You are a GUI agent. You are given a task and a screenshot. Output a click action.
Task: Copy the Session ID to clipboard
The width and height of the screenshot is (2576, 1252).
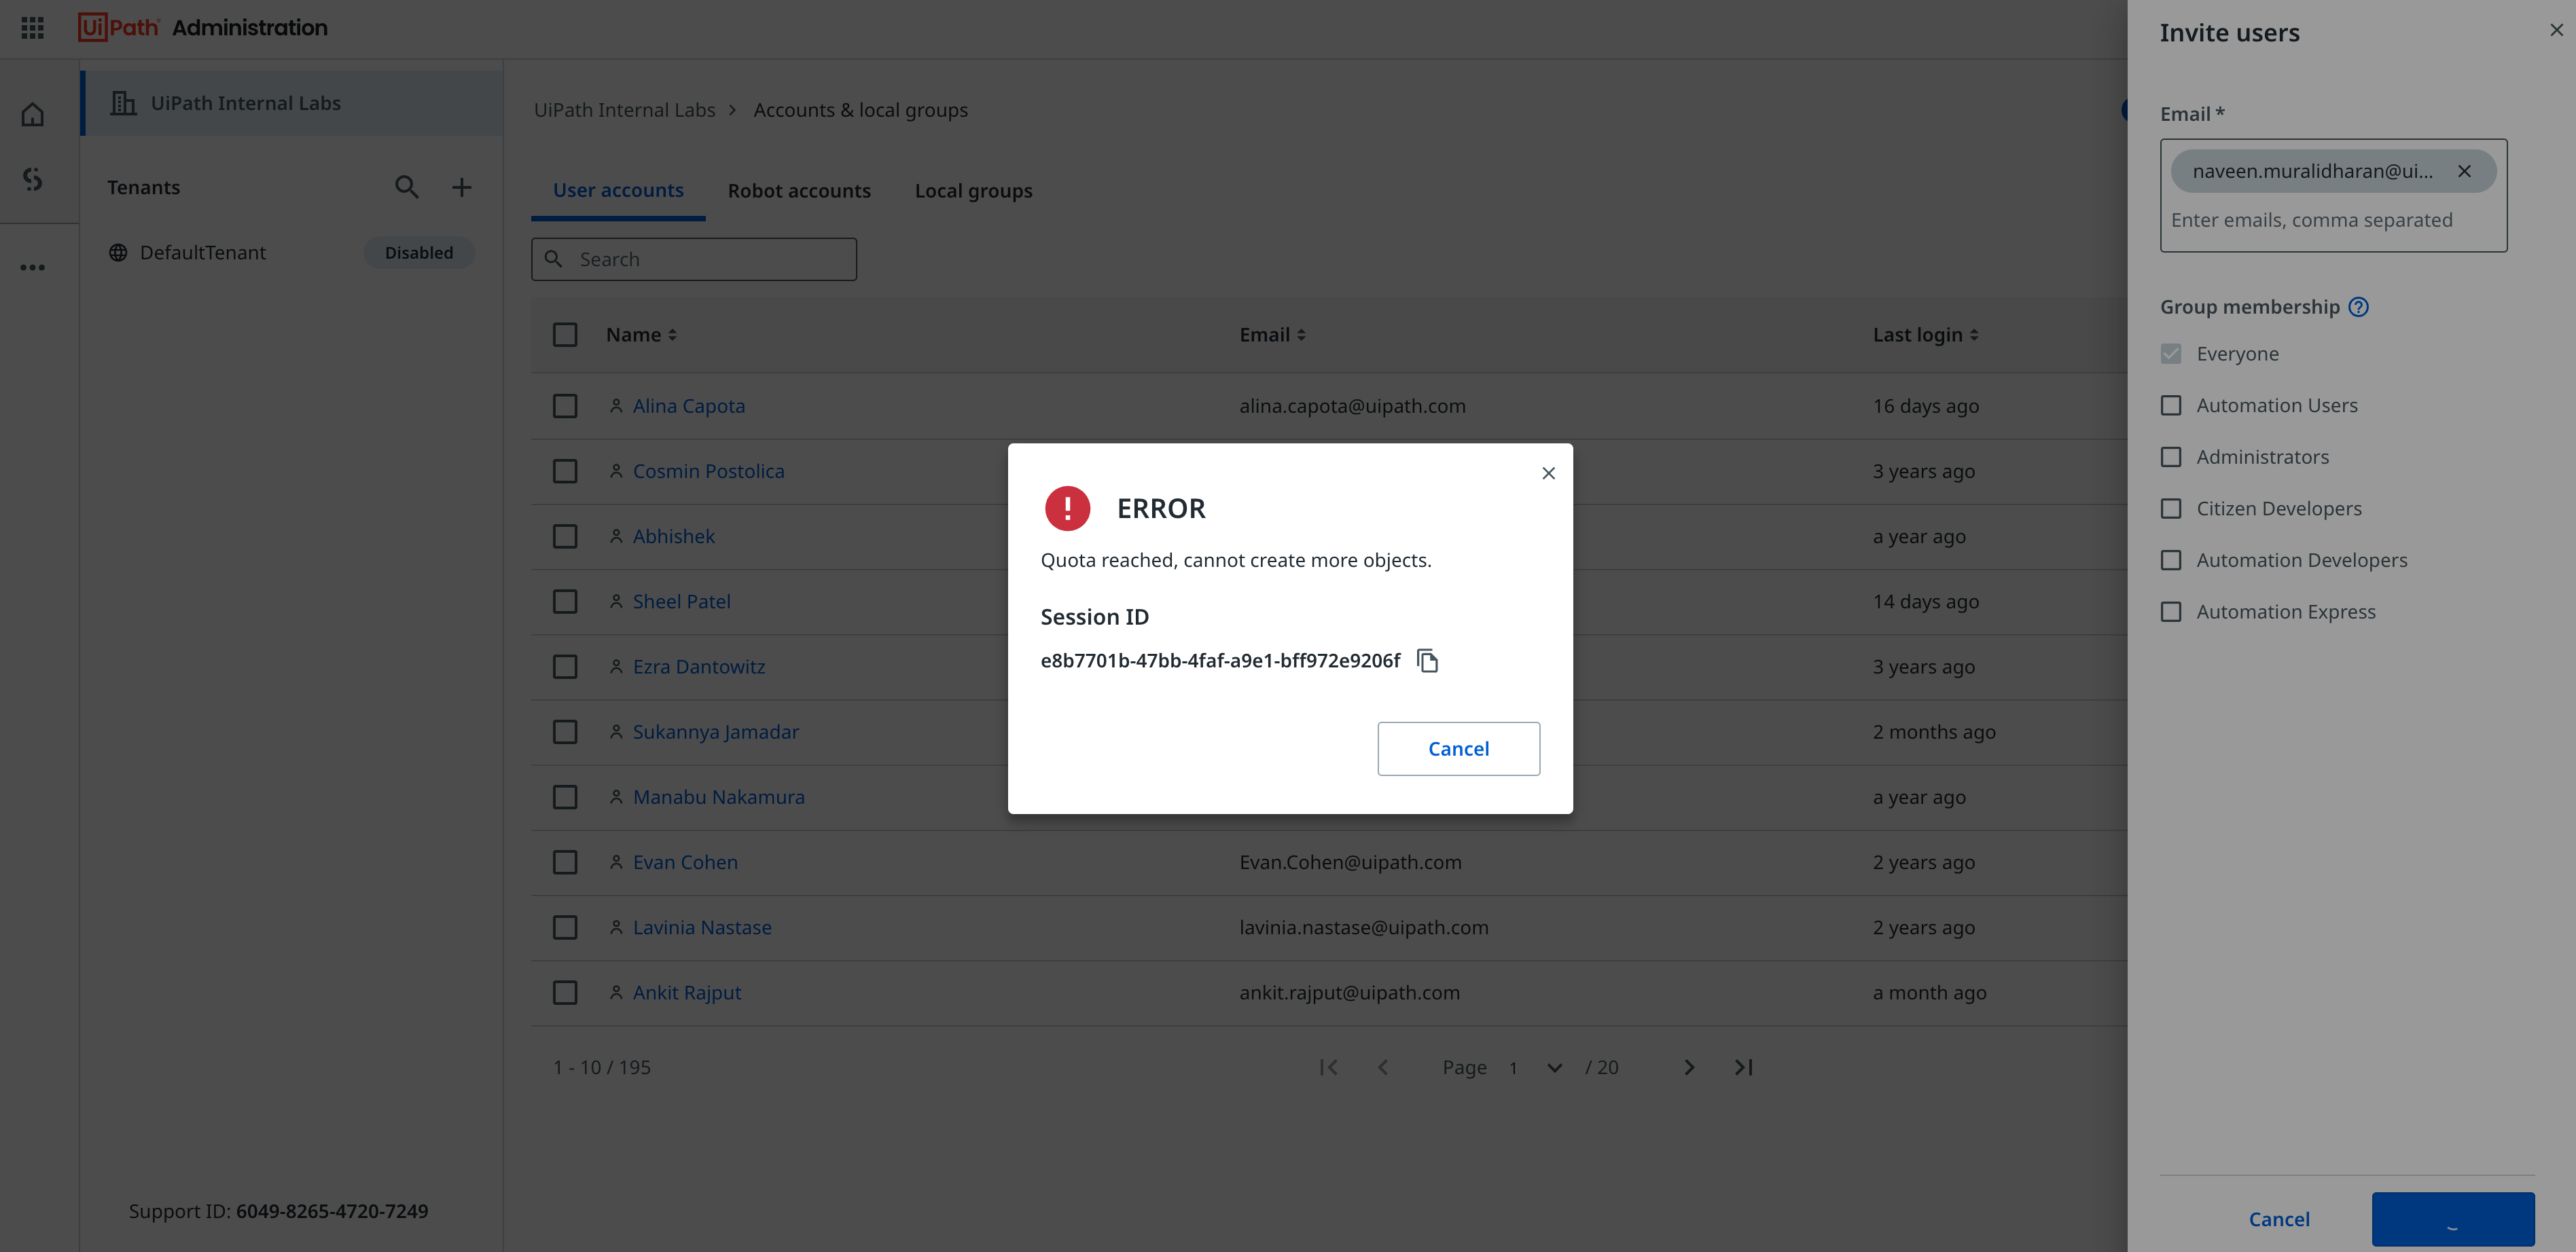tap(1427, 661)
